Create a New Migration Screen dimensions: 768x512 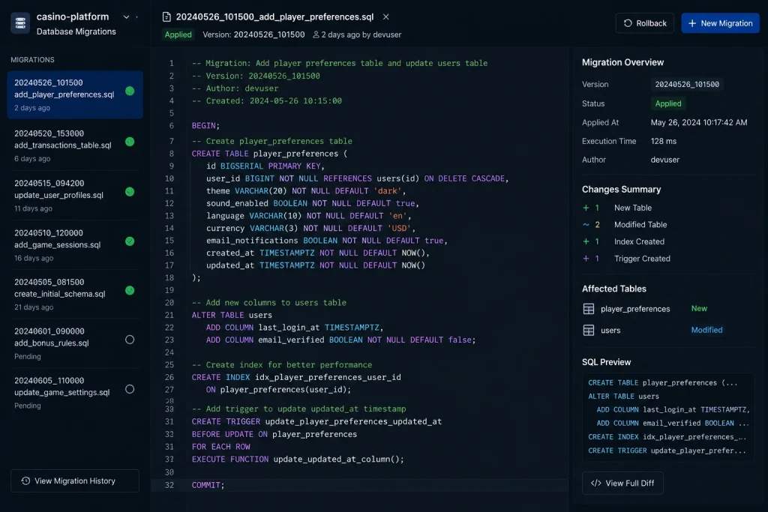click(720, 23)
